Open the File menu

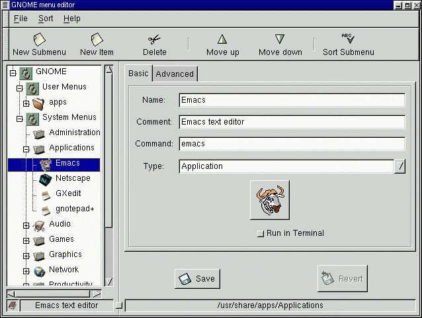[x=21, y=19]
